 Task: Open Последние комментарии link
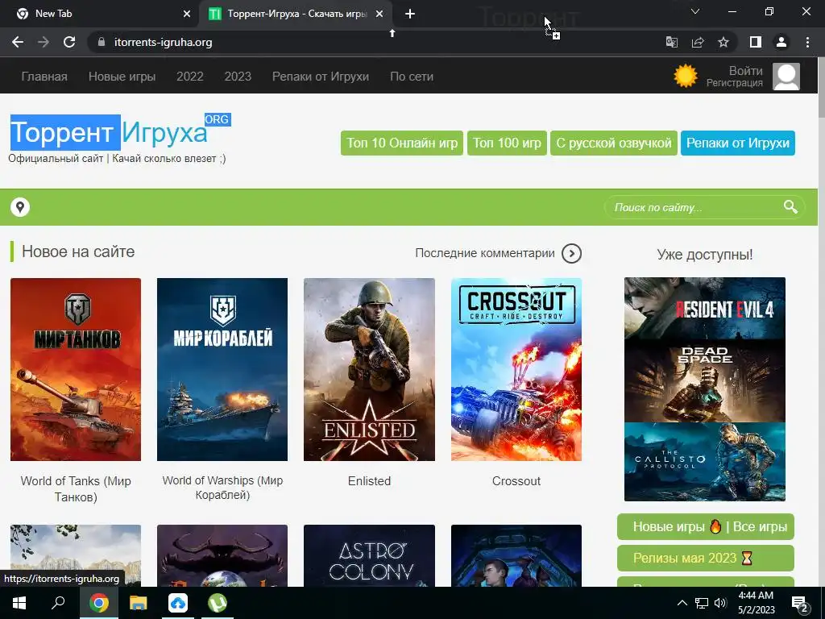484,253
